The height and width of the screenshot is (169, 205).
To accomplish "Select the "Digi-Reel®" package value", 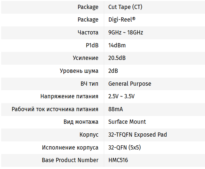I will pos(122,20).
